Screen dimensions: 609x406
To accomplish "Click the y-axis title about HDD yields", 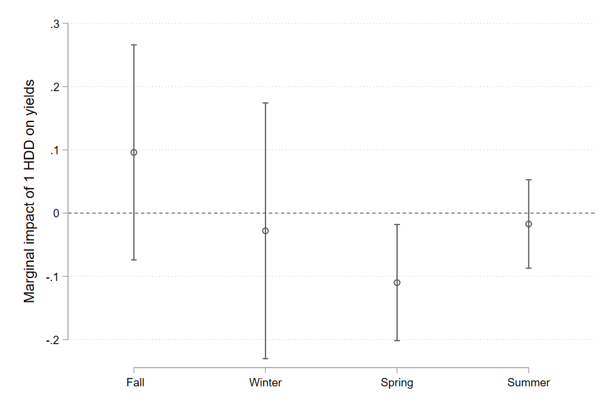I will (30, 190).
